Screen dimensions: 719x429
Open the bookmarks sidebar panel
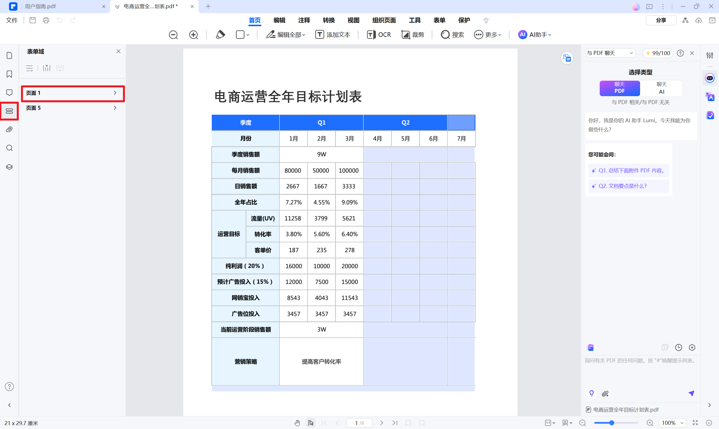[x=9, y=74]
